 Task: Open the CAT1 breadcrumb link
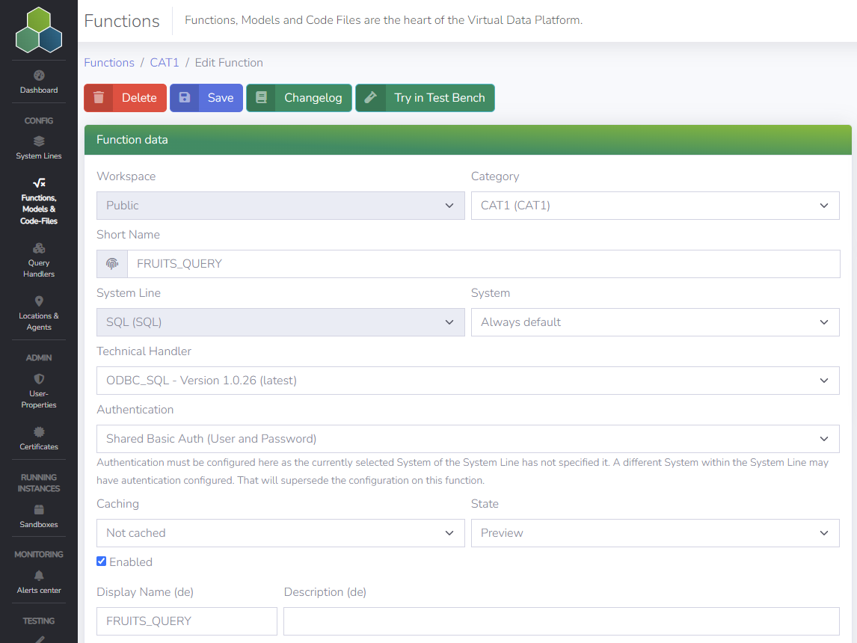pos(165,62)
